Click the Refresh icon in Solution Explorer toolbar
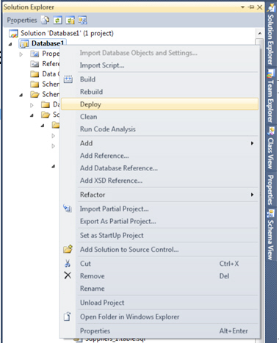Viewport: 279px width, 343px height. coord(57,20)
